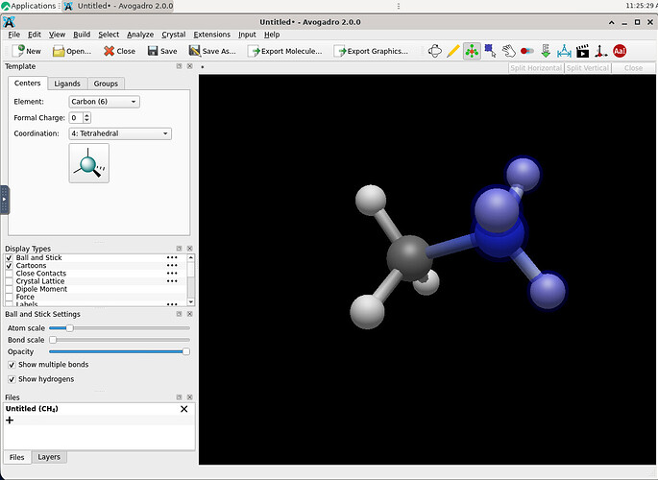658x480 pixels.
Task: Click New in the toolbar
Action: tap(27, 51)
